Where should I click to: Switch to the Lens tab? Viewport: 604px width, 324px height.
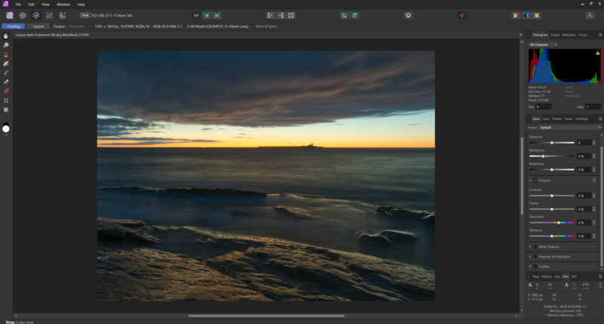click(546, 119)
